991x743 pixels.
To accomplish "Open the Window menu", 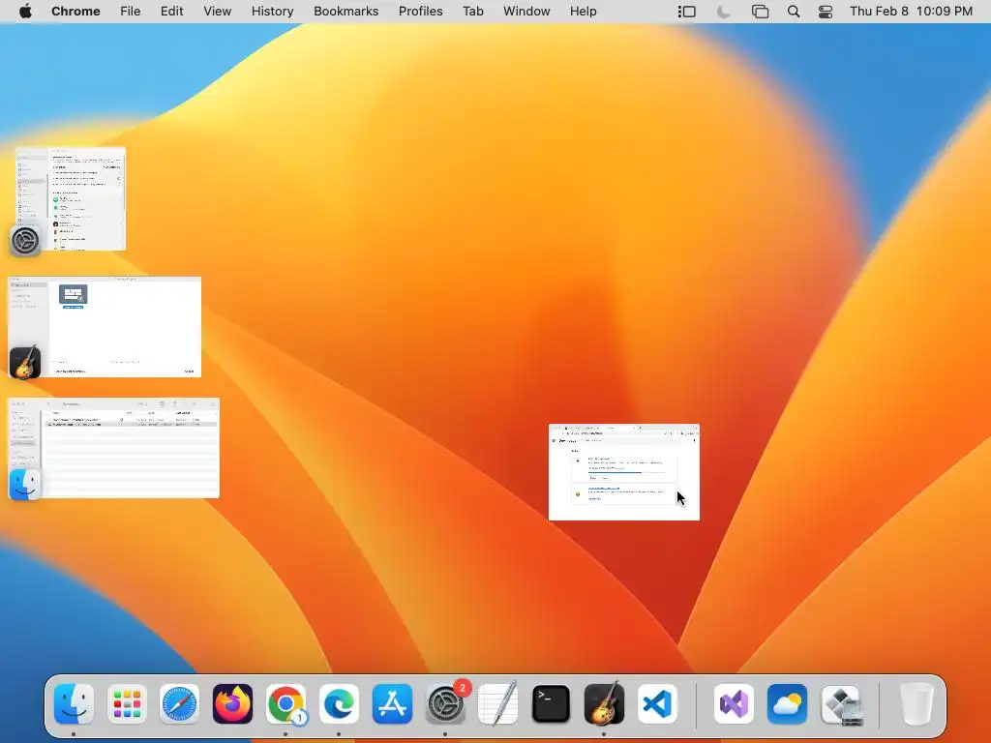I will click(x=526, y=12).
